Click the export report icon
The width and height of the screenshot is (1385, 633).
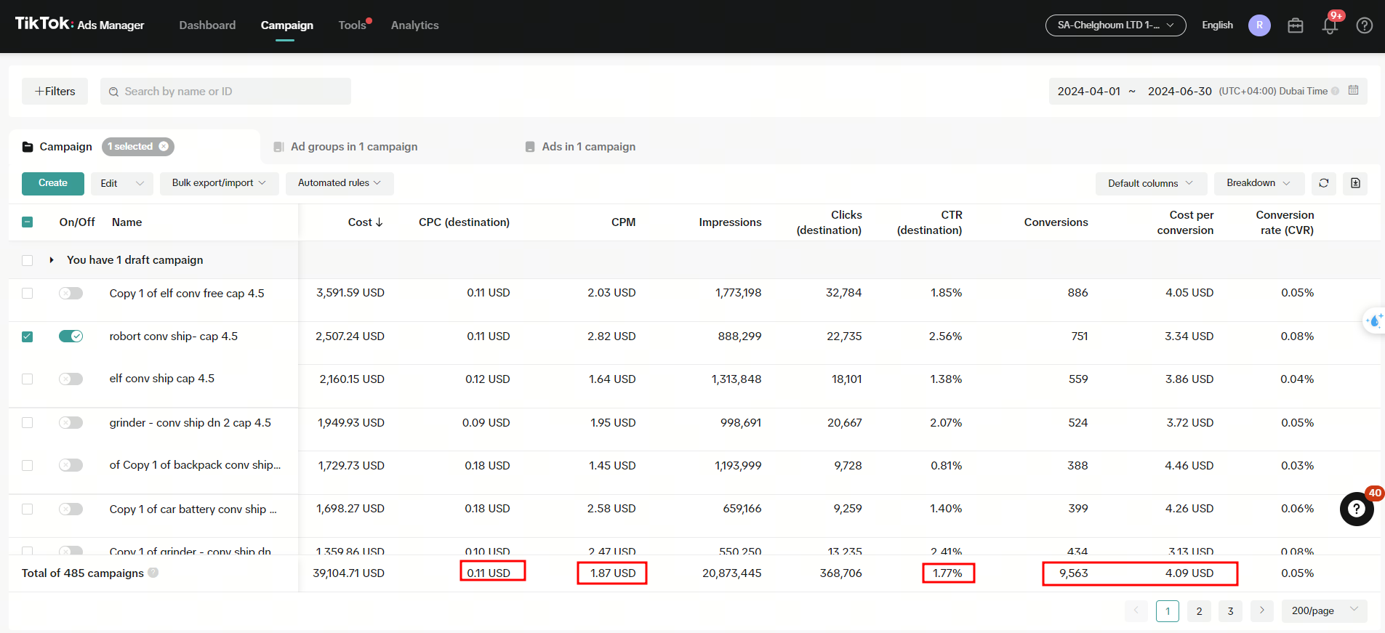click(x=1355, y=183)
